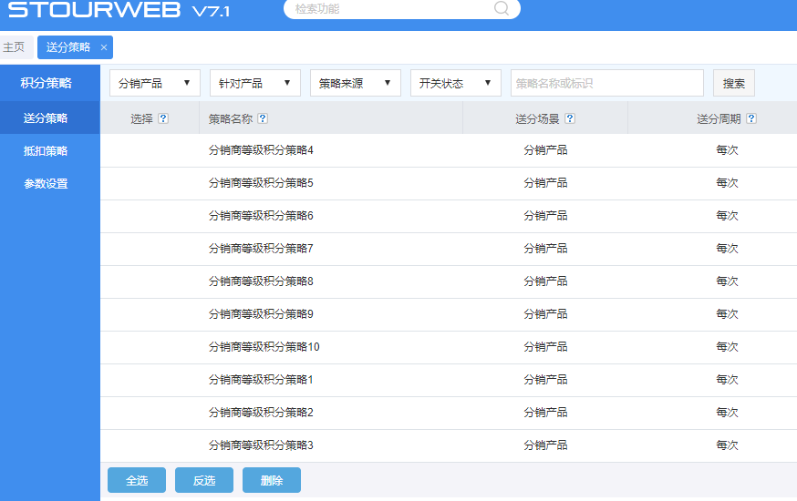This screenshot has width=797, height=501.
Task: Open 参数设置 in the sidebar
Action: click(46, 184)
